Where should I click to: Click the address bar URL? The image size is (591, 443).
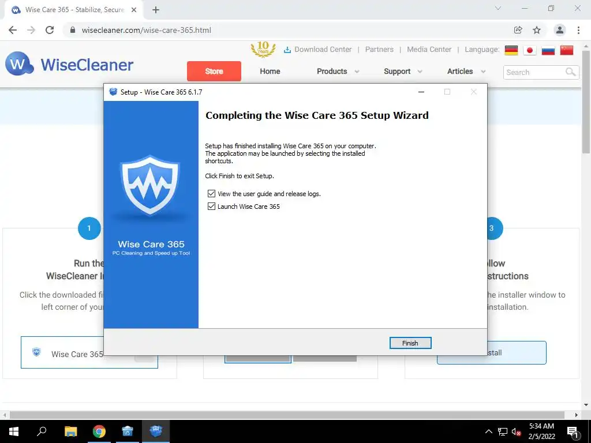point(146,30)
